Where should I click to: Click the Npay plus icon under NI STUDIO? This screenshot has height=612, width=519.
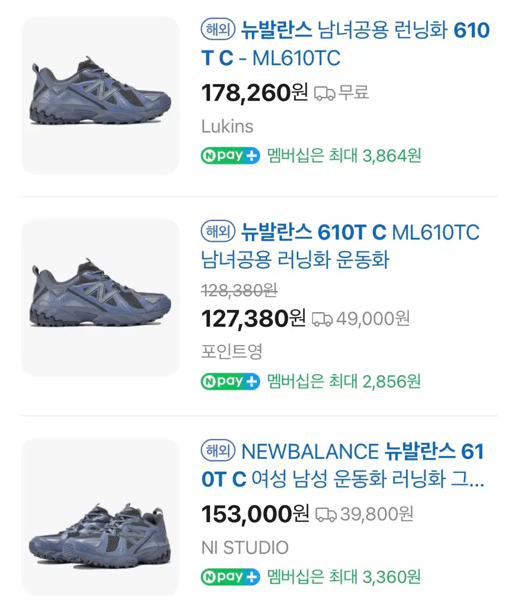[230, 577]
